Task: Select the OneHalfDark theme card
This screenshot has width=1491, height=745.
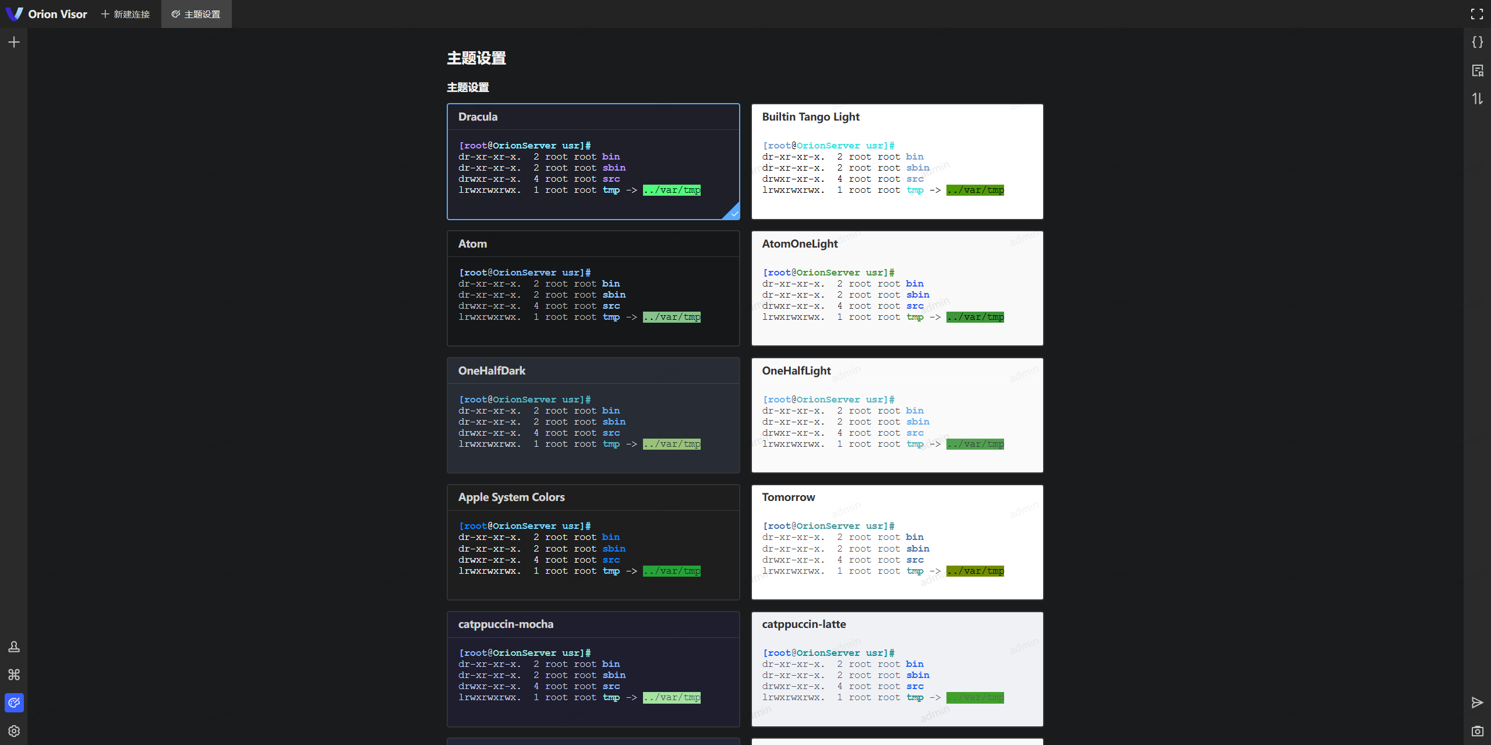Action: (x=593, y=415)
